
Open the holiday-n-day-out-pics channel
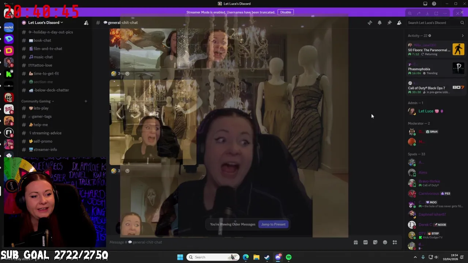(54, 32)
